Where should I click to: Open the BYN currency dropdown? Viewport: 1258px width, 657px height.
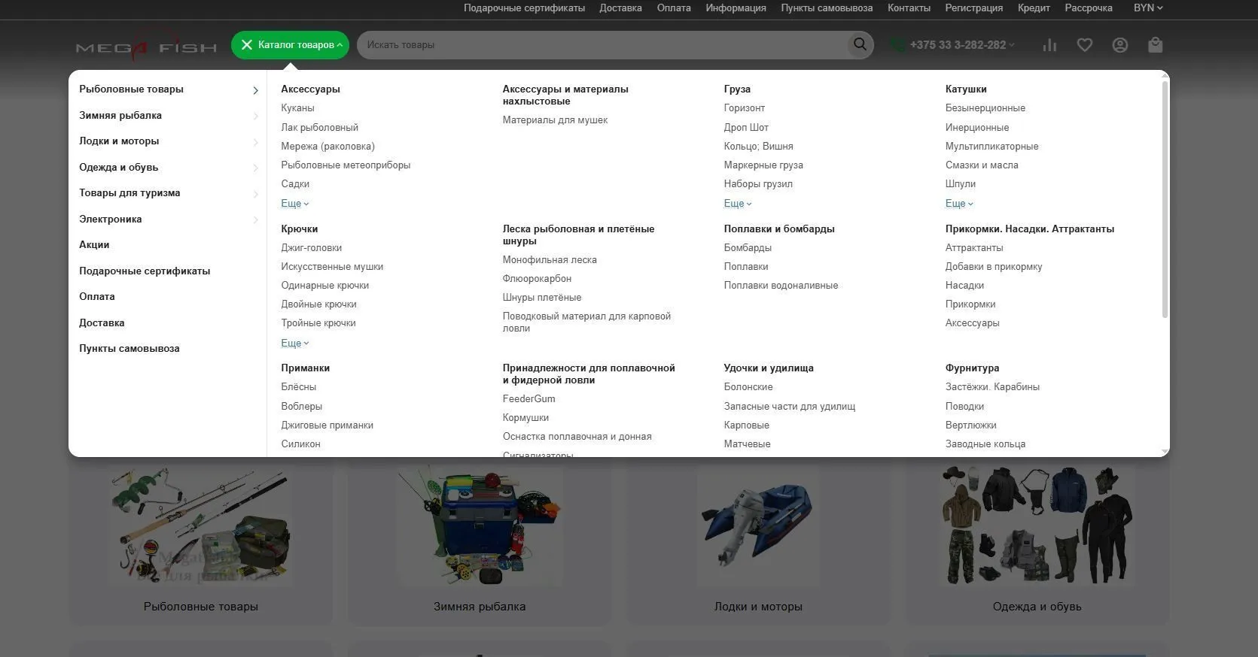point(1147,8)
